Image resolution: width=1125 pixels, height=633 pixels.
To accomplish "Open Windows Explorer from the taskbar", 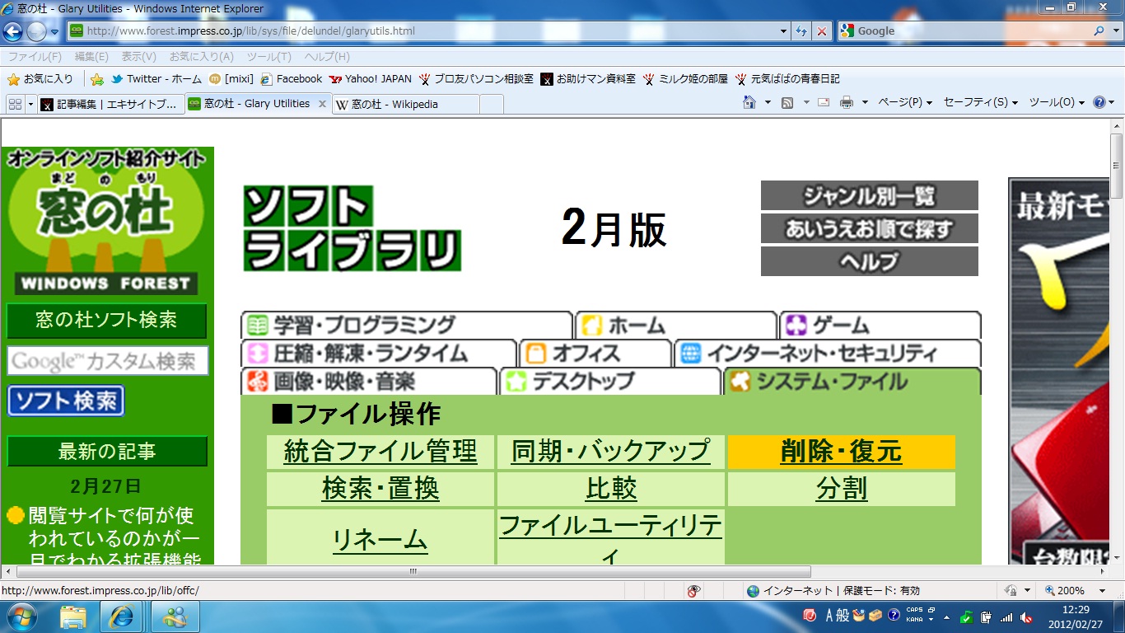I will click(x=73, y=617).
